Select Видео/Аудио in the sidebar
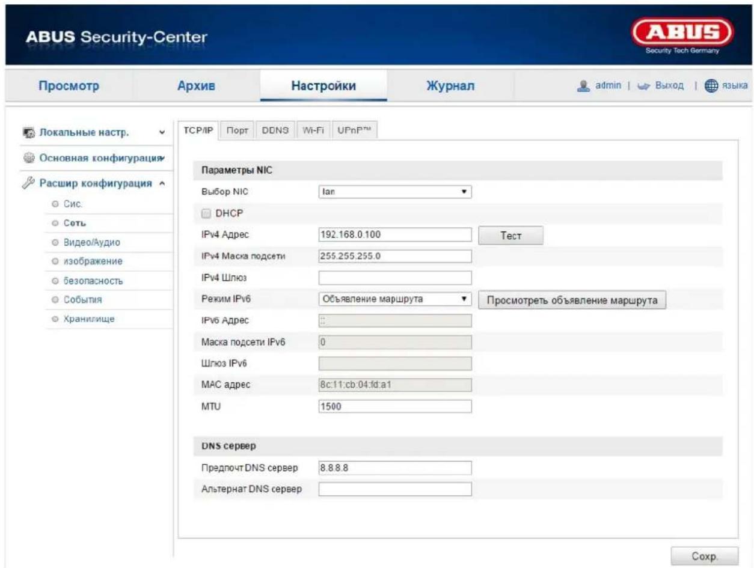The height and width of the screenshot is (568, 754). tap(91, 243)
